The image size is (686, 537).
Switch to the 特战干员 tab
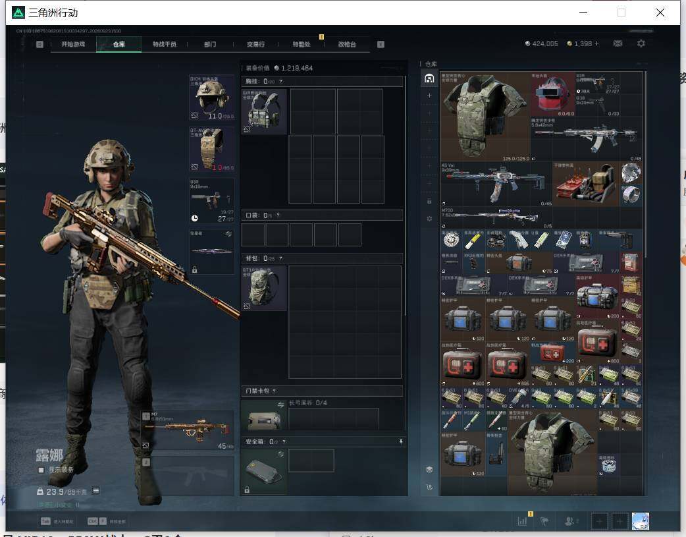(164, 44)
